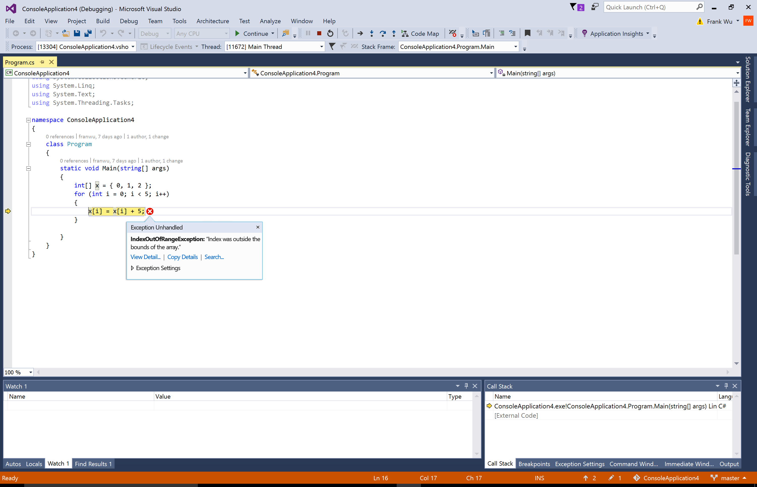
Task: Open the Solution Explorer side tab
Action: [748, 79]
